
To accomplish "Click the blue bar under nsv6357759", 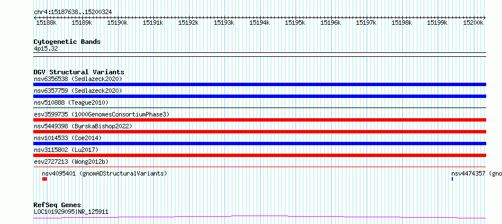I will pos(259,96).
